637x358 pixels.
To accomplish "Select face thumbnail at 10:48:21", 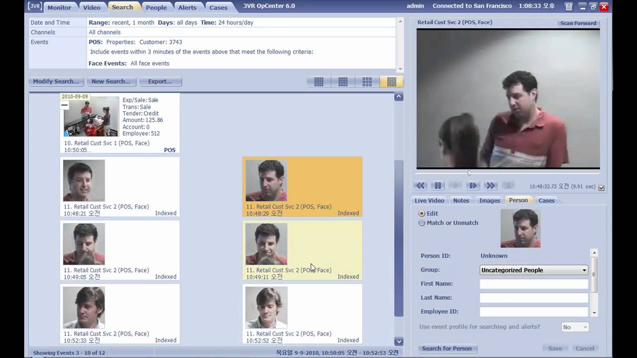I will 84,180.
